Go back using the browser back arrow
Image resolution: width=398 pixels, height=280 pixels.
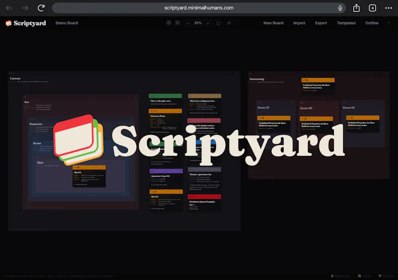9,8
